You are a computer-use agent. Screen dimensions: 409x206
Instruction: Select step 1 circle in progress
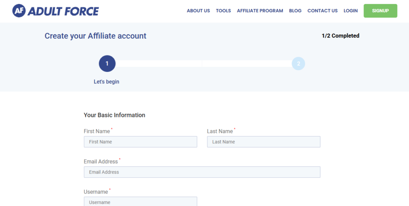pos(107,63)
